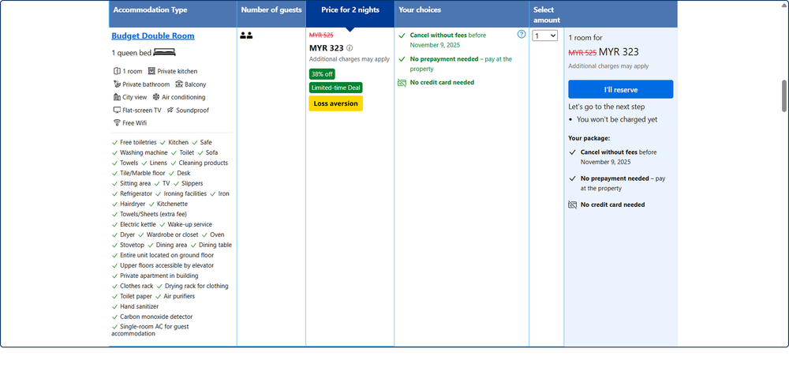Click the Flat-screen TV icon

(x=117, y=110)
